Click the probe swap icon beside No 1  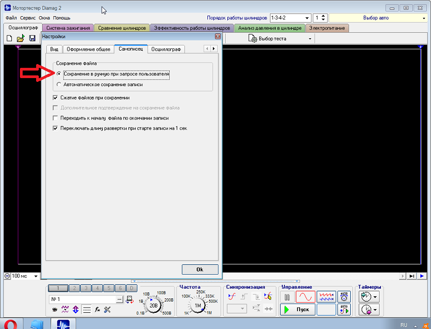pos(129,299)
